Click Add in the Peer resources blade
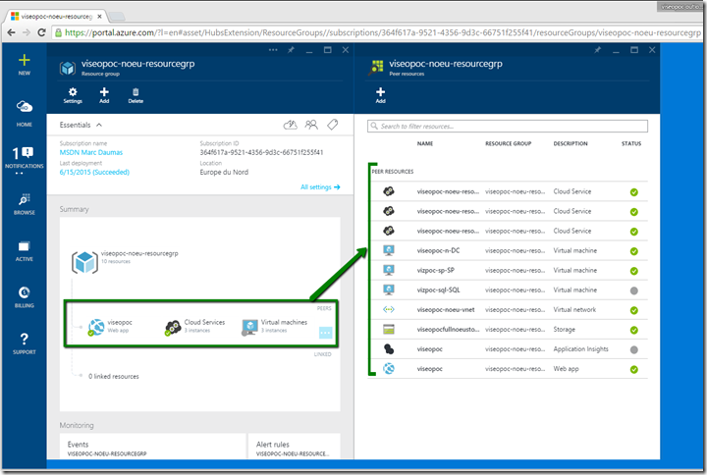This screenshot has width=707, height=475. point(381,95)
